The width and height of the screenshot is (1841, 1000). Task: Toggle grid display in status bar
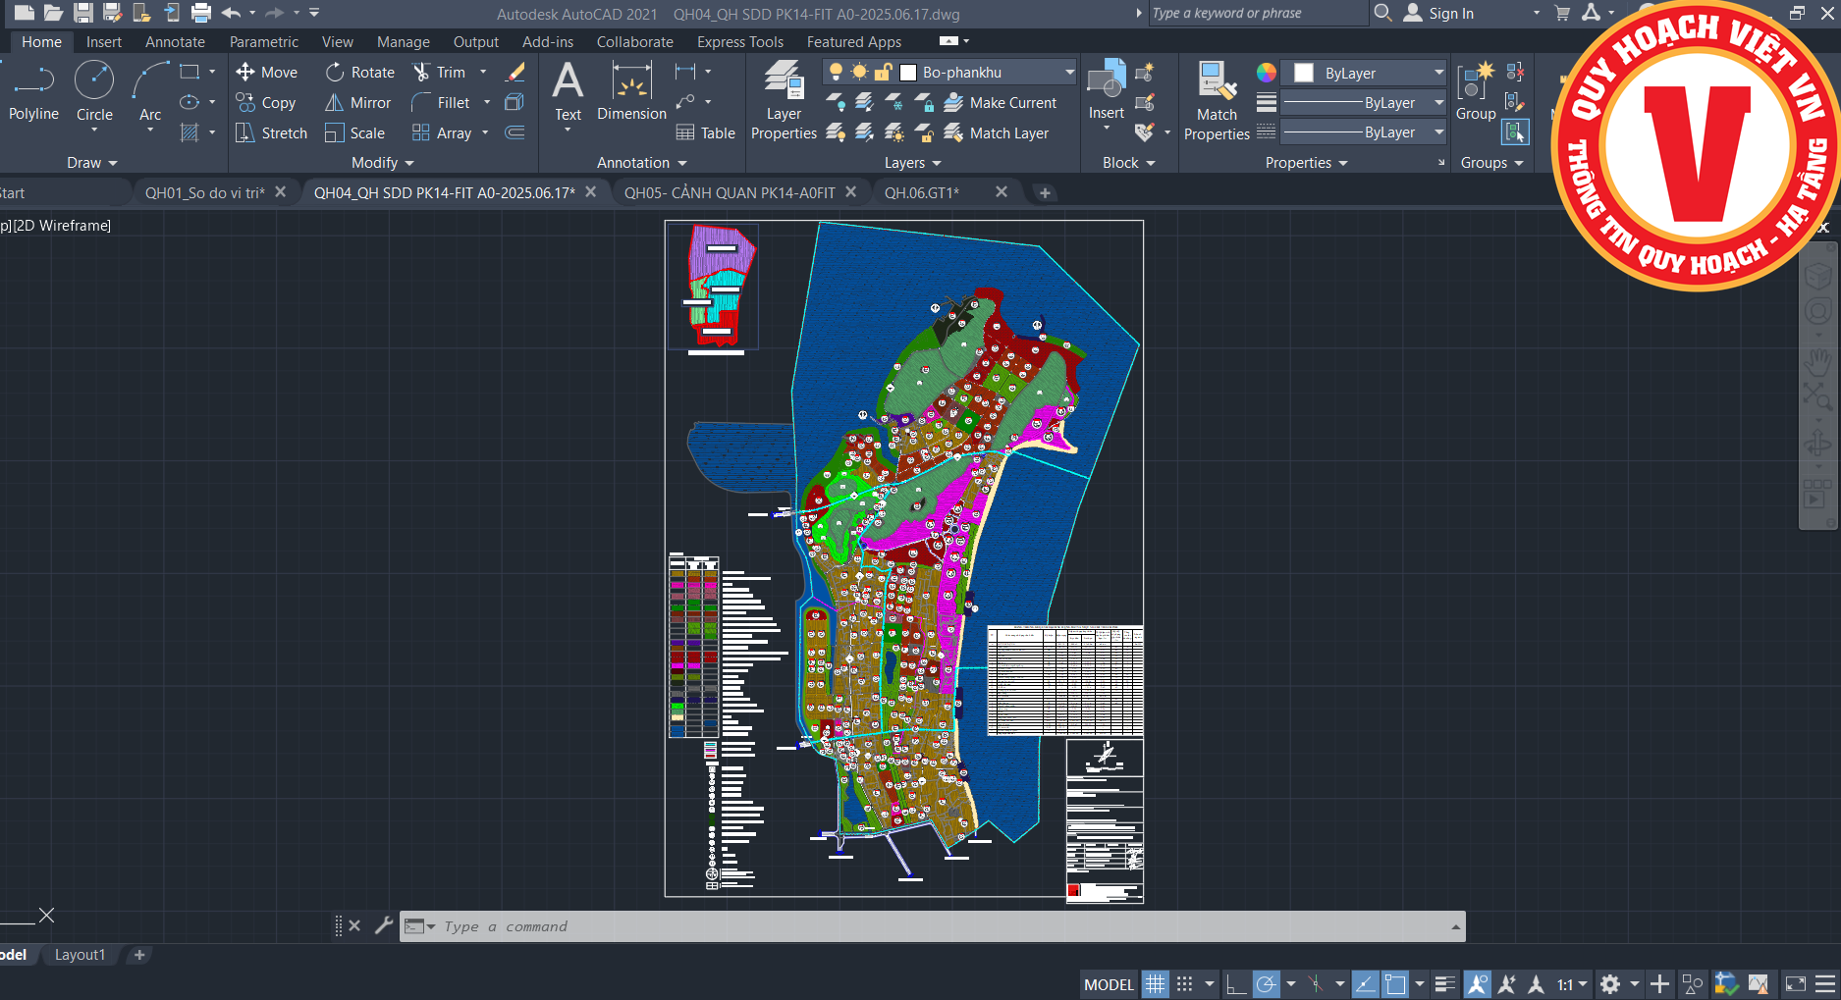pyautogui.click(x=1155, y=984)
